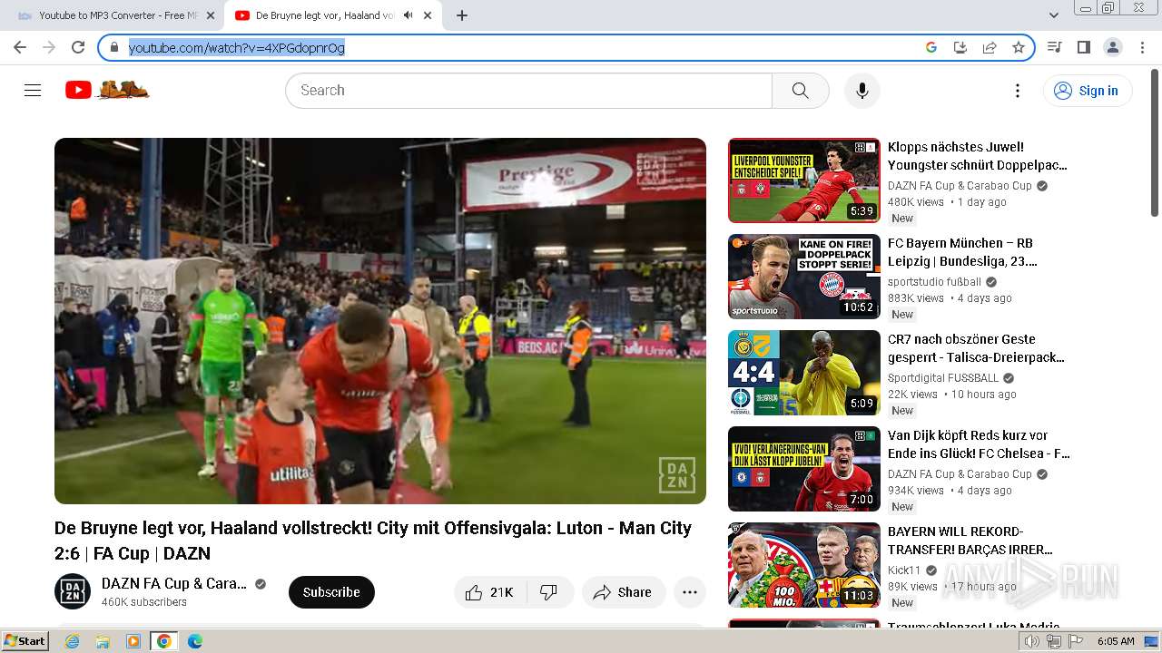Expand Chrome tab search chevron
The width and height of the screenshot is (1162, 653).
1054,15
